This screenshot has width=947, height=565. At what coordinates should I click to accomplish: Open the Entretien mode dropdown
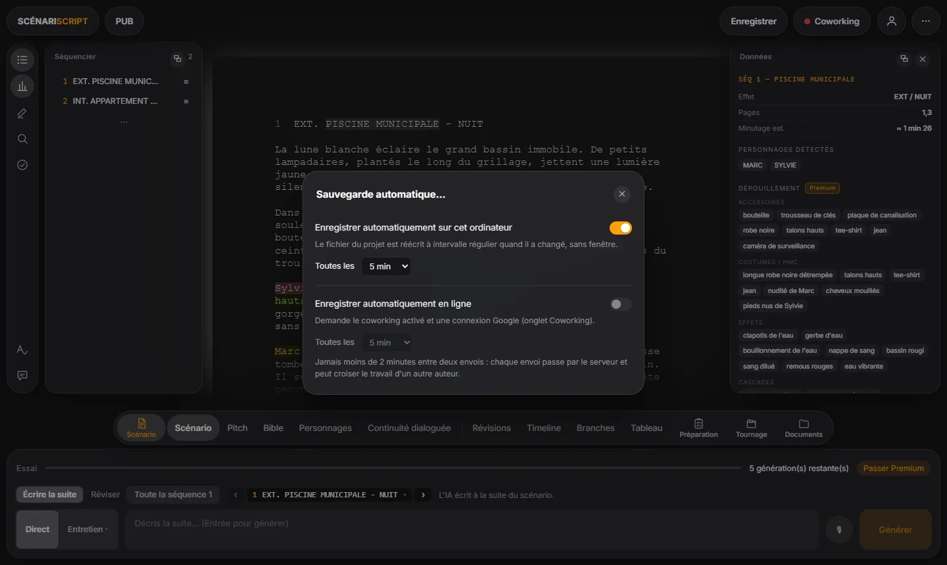tap(88, 530)
